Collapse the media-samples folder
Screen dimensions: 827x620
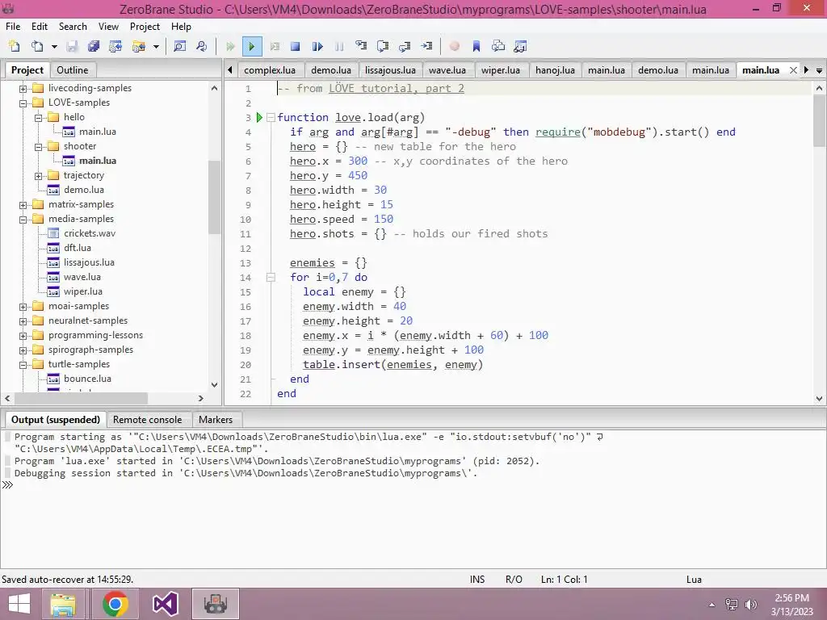[x=23, y=220]
